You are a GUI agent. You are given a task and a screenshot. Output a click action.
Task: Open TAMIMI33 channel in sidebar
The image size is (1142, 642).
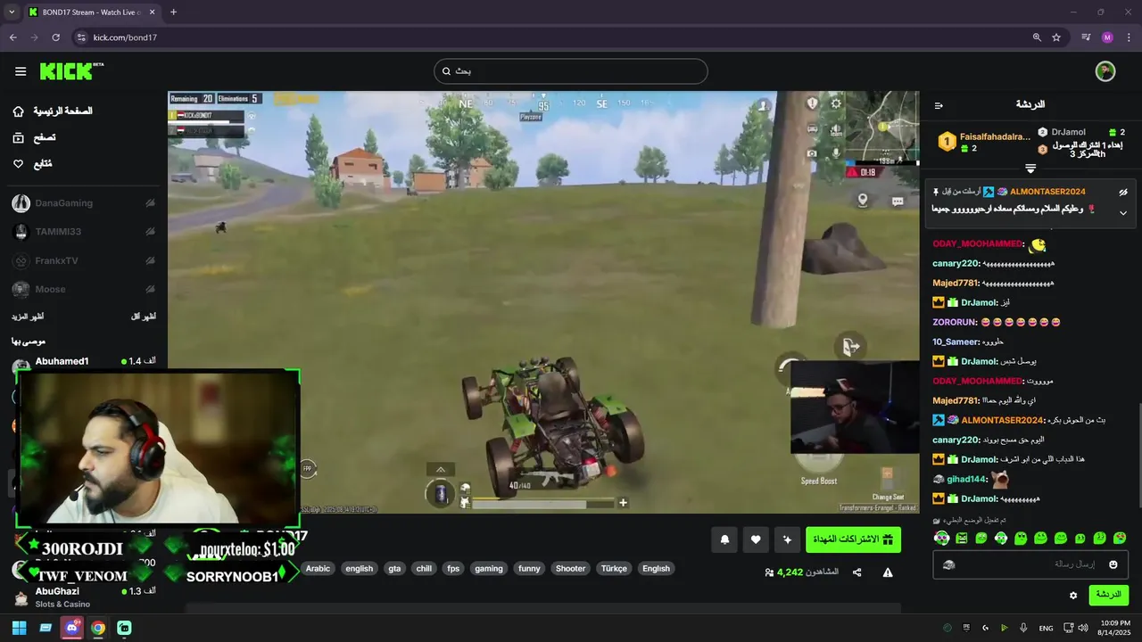tap(83, 232)
